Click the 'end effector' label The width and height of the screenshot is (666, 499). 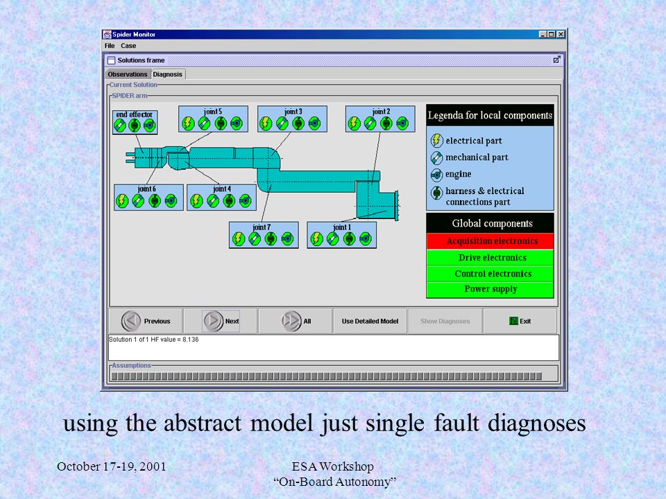point(134,114)
